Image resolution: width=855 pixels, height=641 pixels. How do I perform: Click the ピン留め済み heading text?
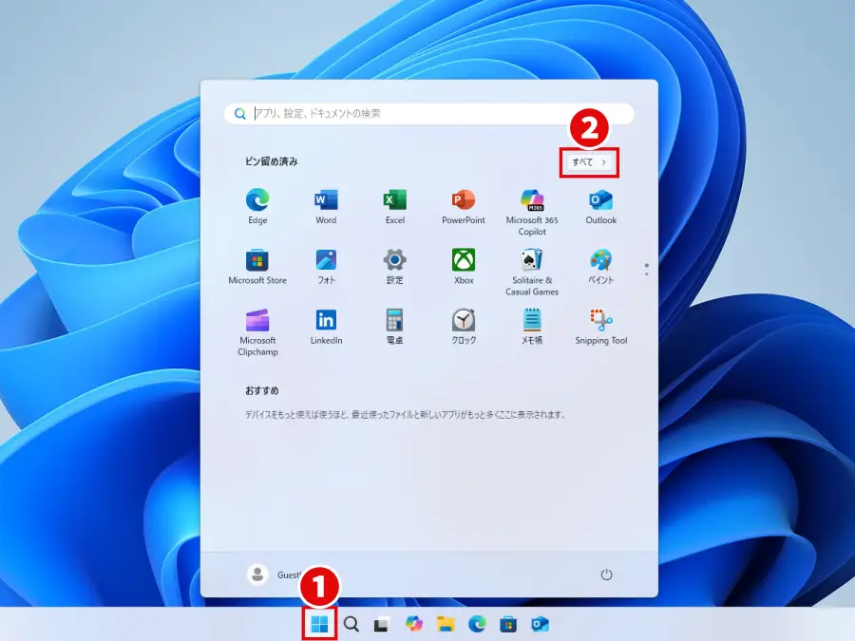pos(271,161)
